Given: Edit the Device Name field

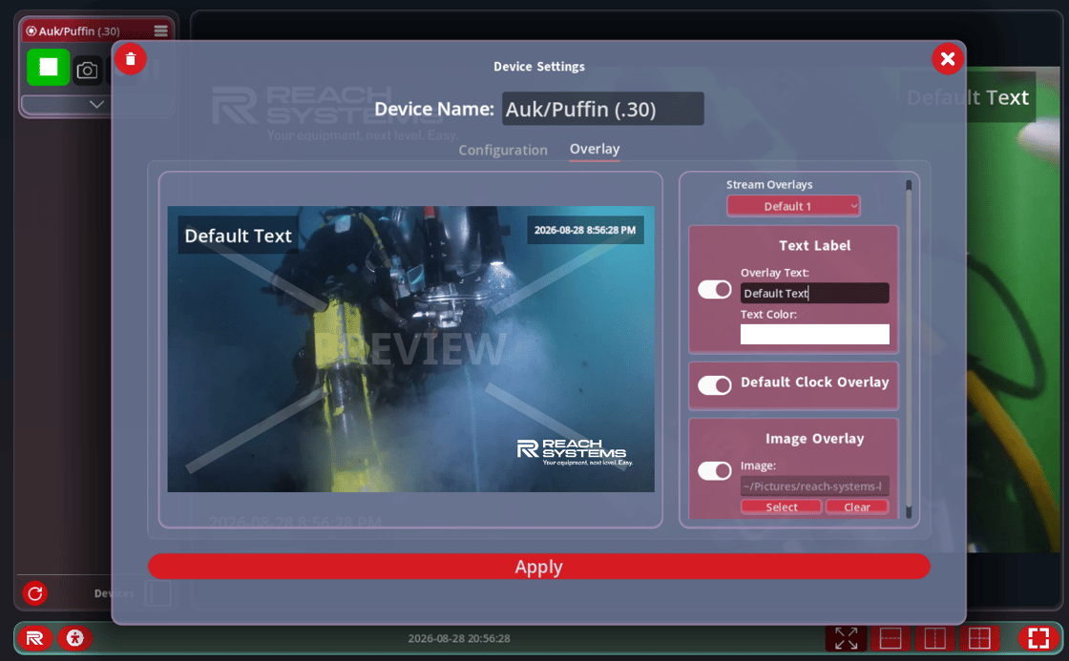Looking at the screenshot, I should (602, 109).
